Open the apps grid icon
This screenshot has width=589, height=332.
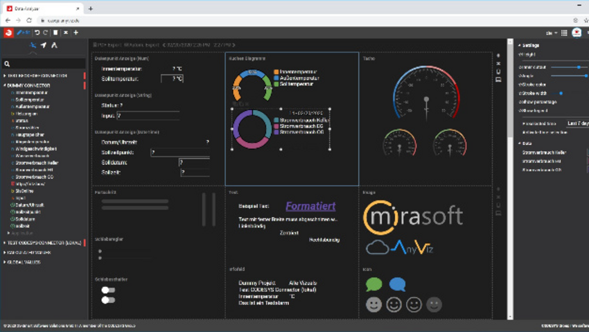564,33
